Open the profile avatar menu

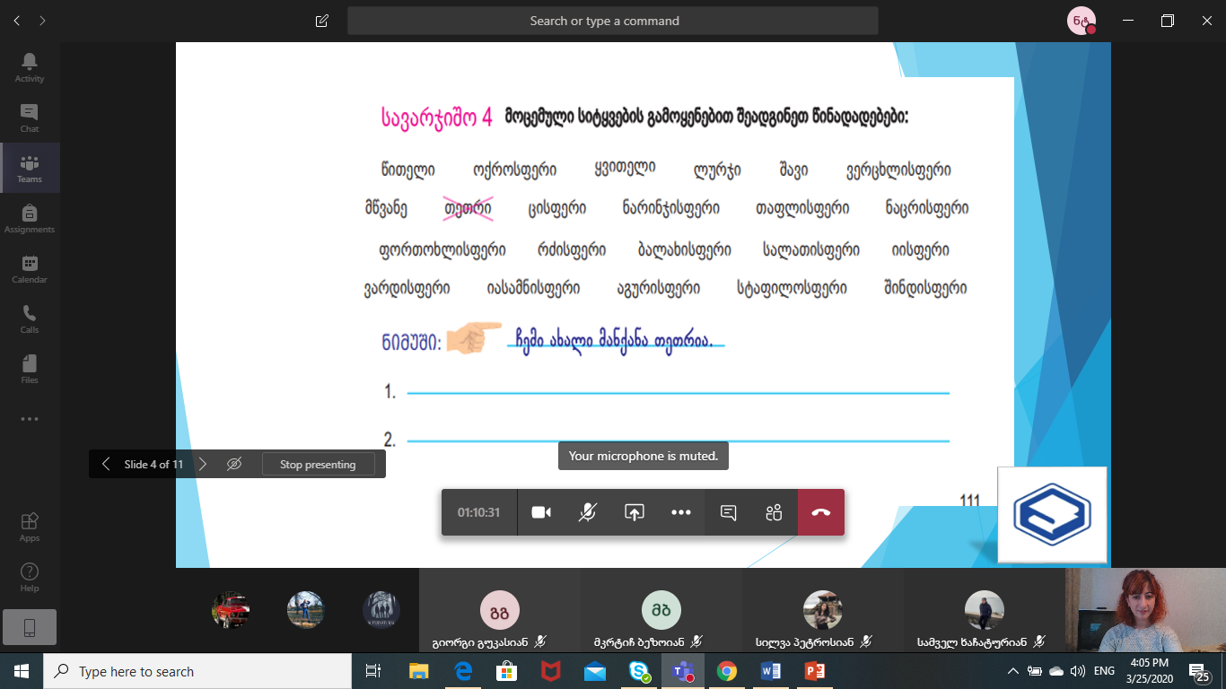(1081, 21)
